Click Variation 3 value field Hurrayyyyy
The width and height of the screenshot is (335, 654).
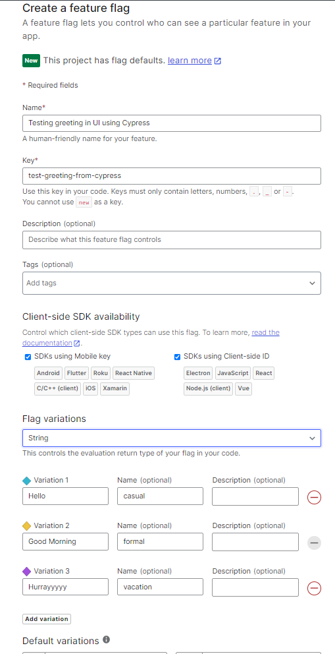[65, 587]
